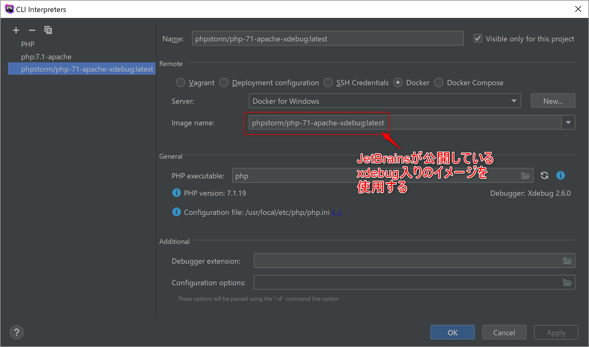Browse for Debugger extension file

coord(567,261)
